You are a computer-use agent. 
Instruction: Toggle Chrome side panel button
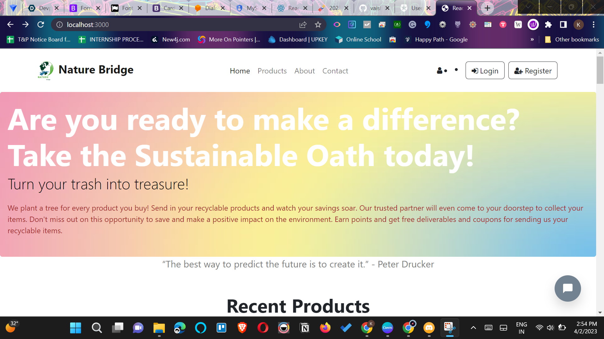[x=563, y=24]
